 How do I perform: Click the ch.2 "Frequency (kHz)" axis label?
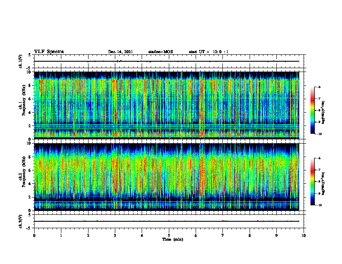coord(24,172)
